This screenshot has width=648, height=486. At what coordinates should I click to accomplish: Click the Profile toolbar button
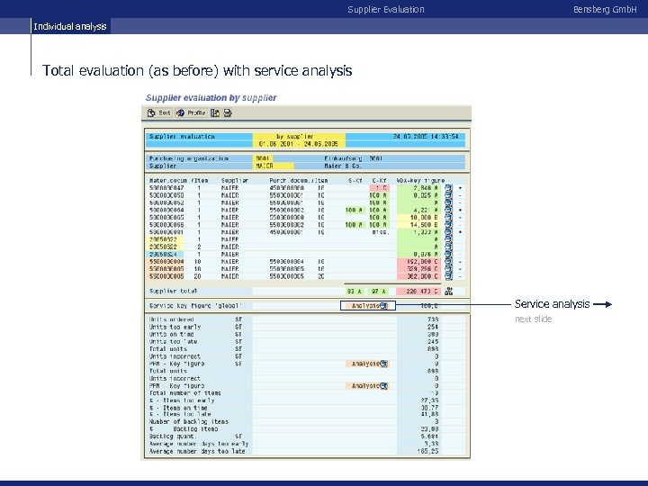(191, 112)
